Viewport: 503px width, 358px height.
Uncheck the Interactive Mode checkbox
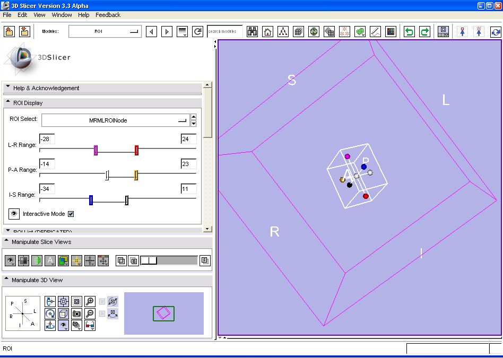(x=71, y=214)
